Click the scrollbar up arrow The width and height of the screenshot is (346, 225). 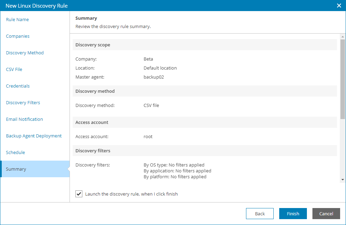click(x=343, y=37)
